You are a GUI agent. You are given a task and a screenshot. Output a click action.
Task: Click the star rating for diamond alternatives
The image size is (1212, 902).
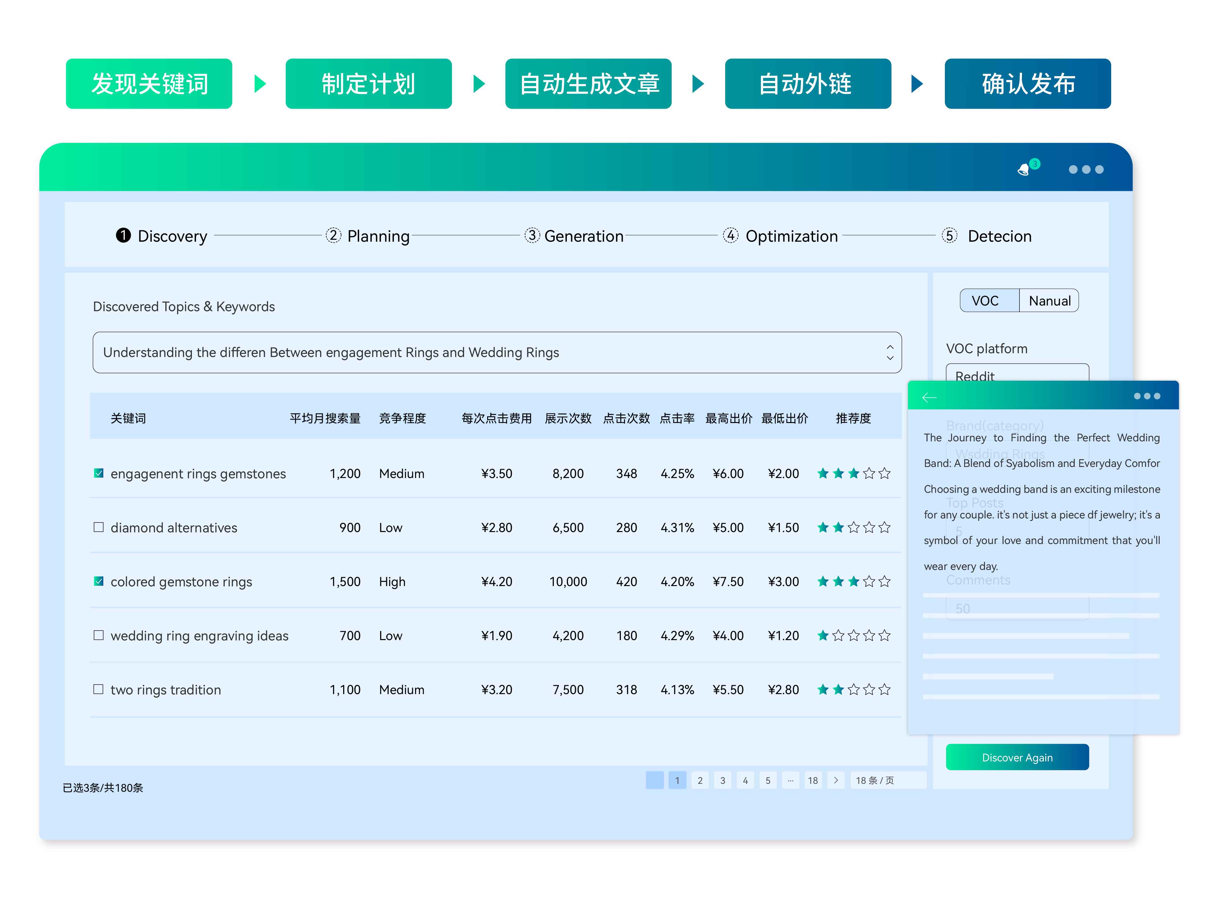click(x=853, y=527)
